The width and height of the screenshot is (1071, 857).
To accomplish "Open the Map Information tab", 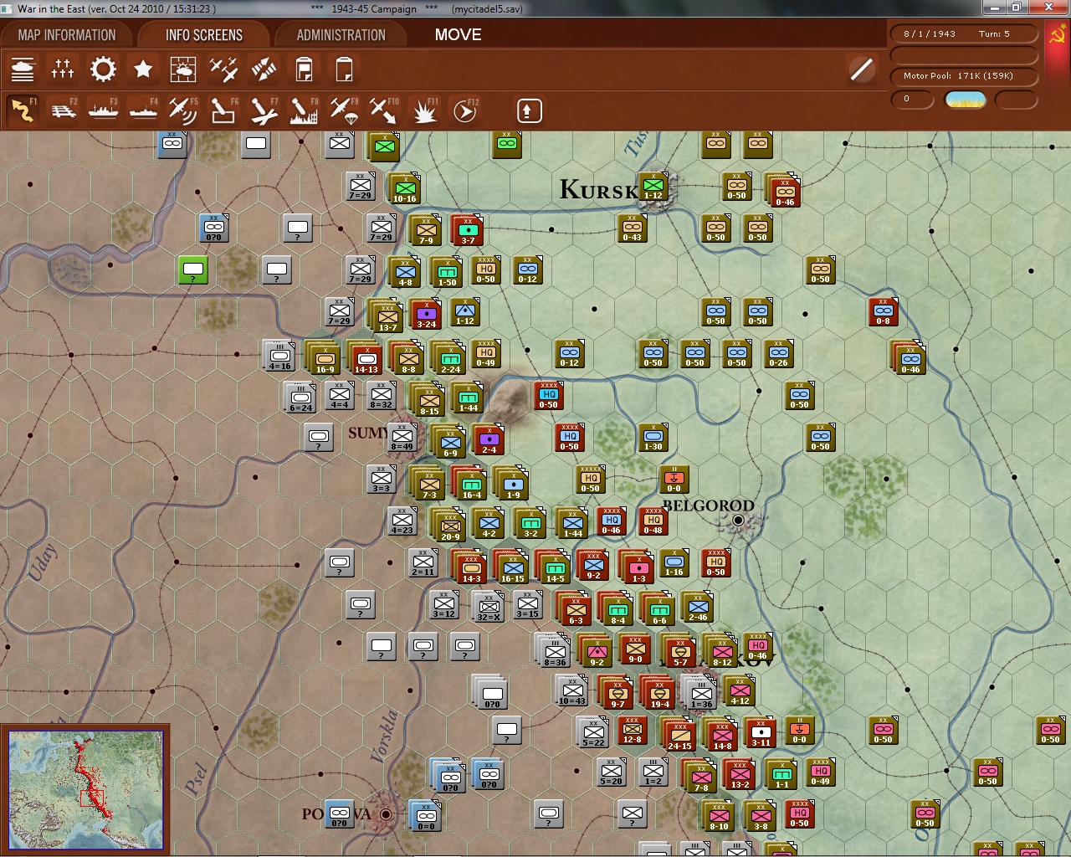I will 67,35.
